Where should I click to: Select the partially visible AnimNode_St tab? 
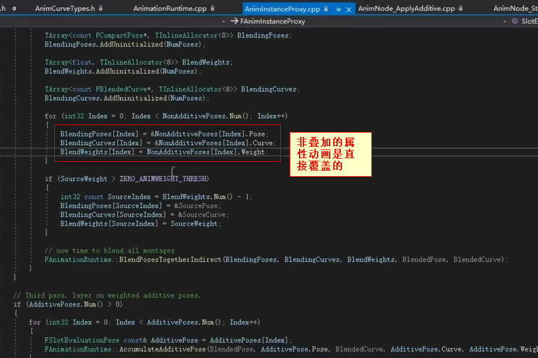pyautogui.click(x=515, y=9)
